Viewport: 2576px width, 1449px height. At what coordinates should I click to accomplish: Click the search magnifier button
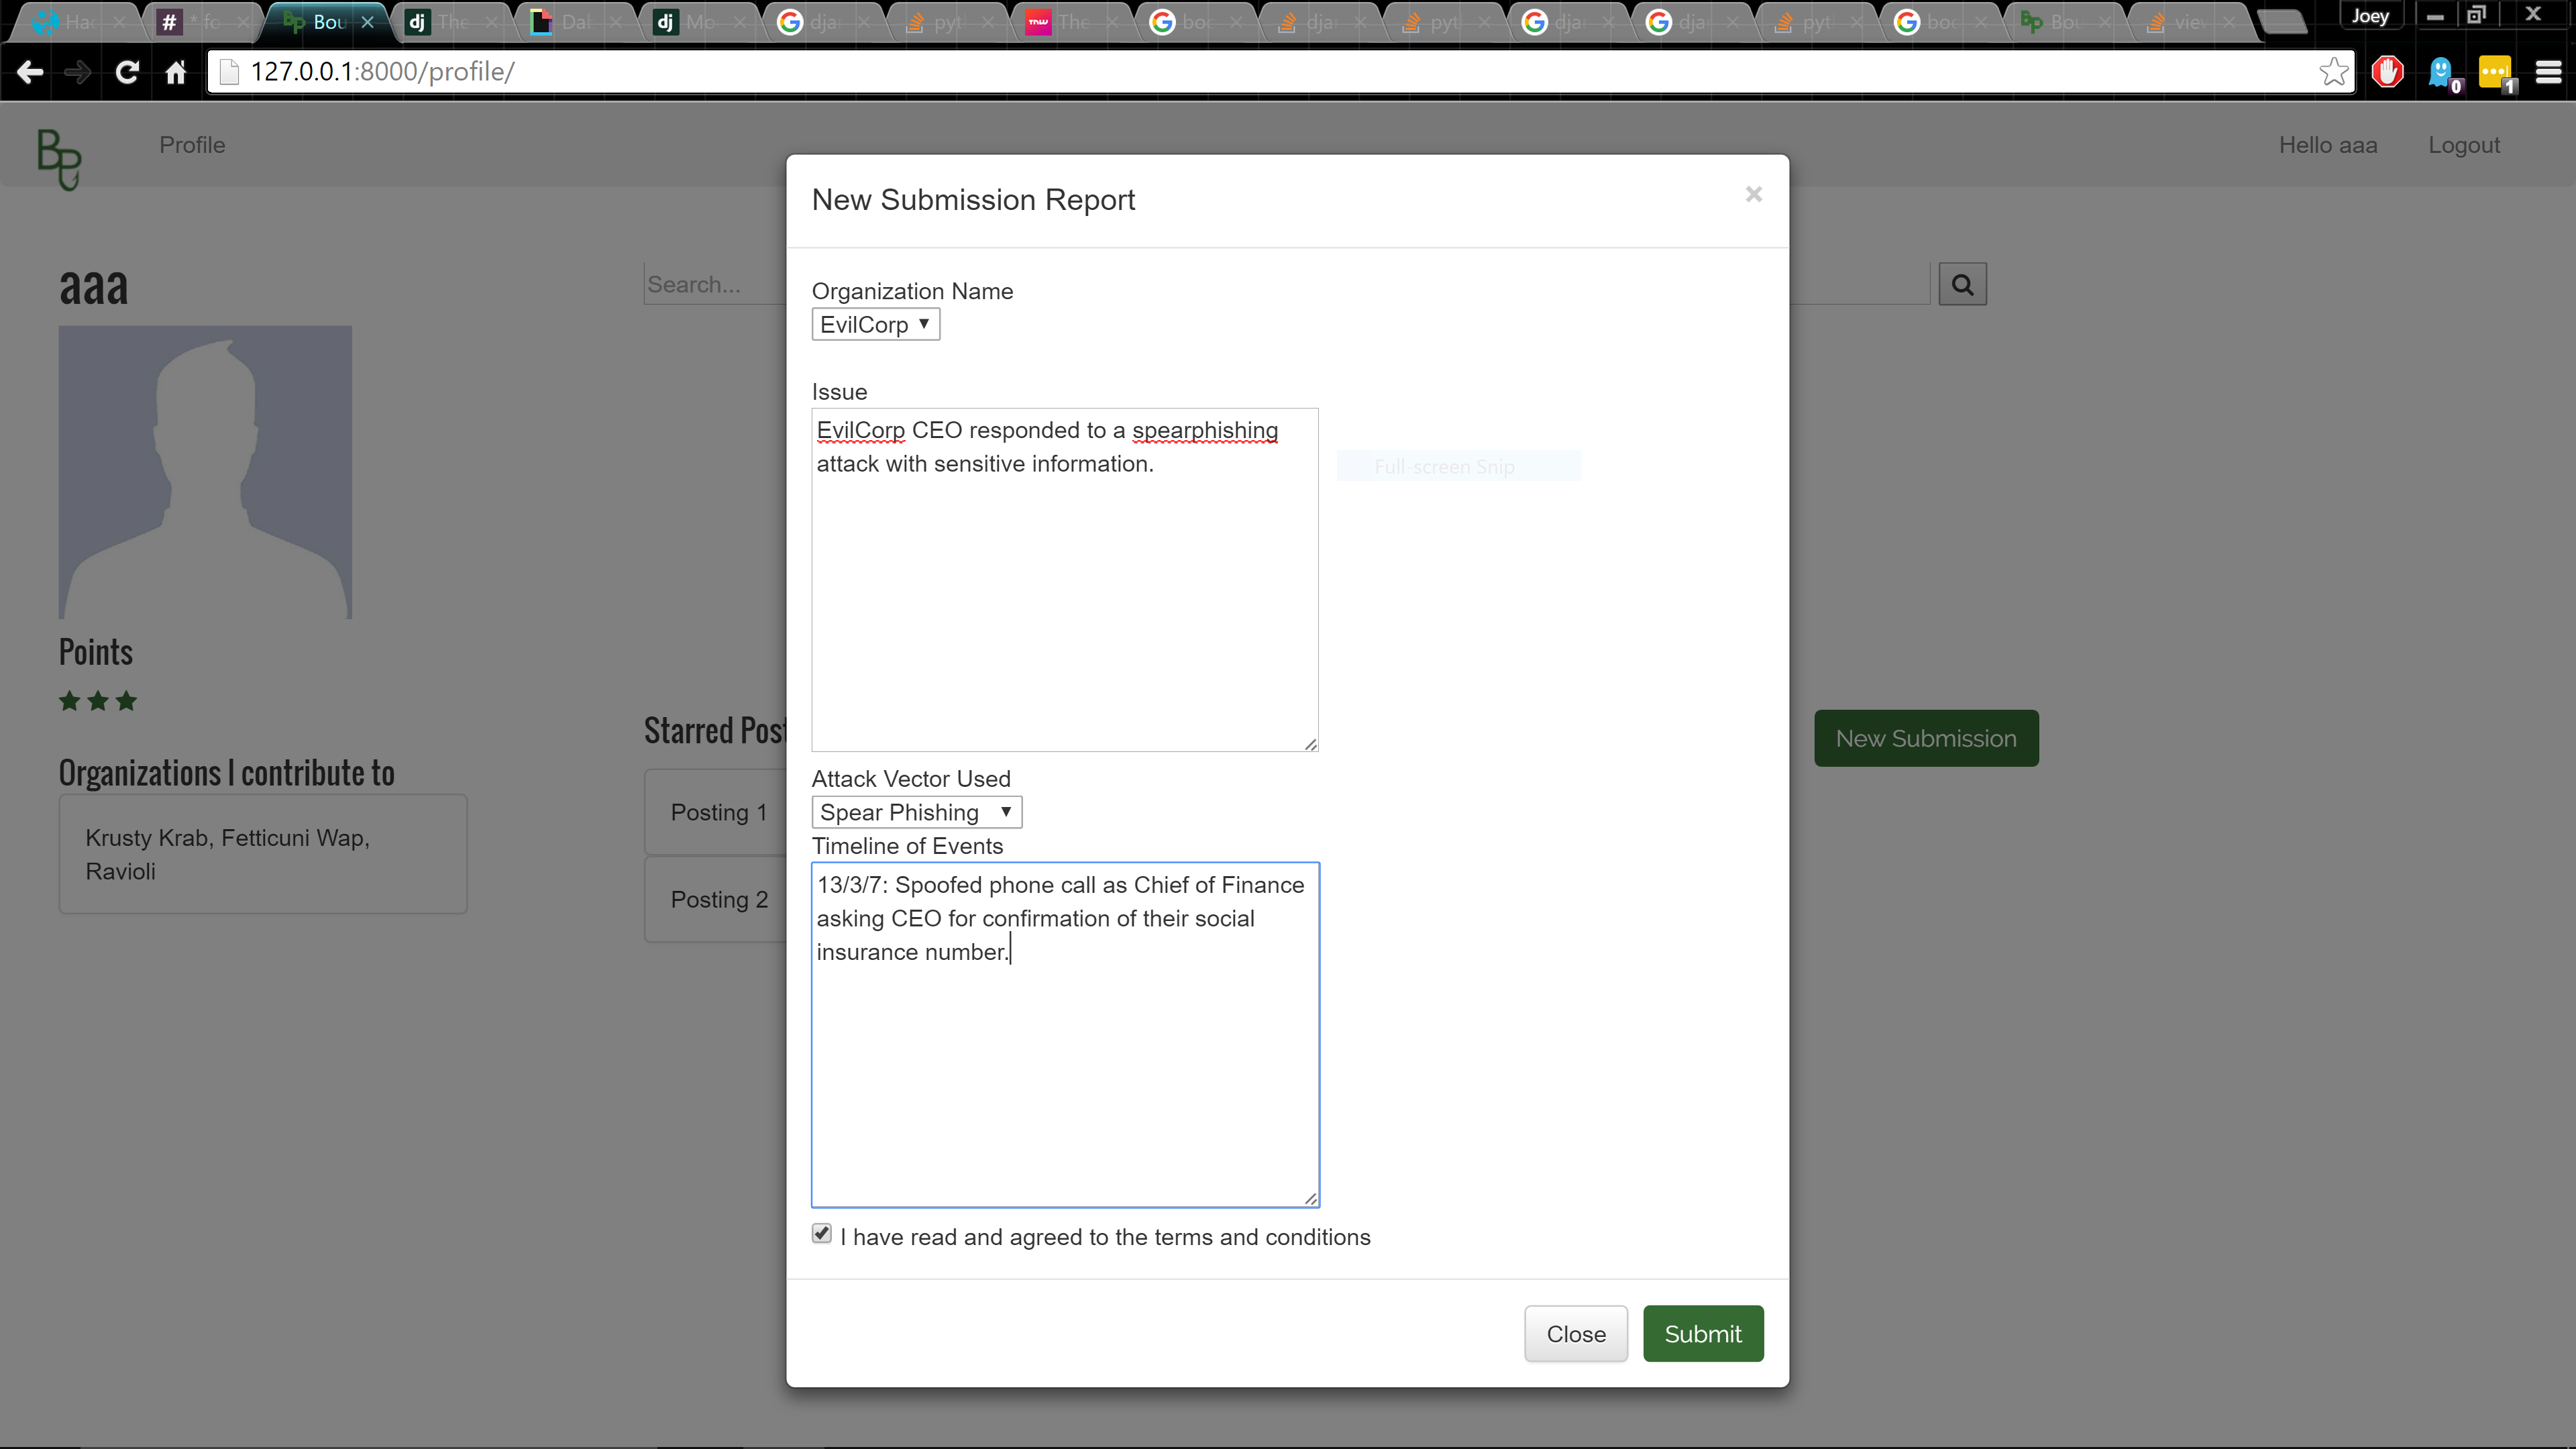point(1962,285)
